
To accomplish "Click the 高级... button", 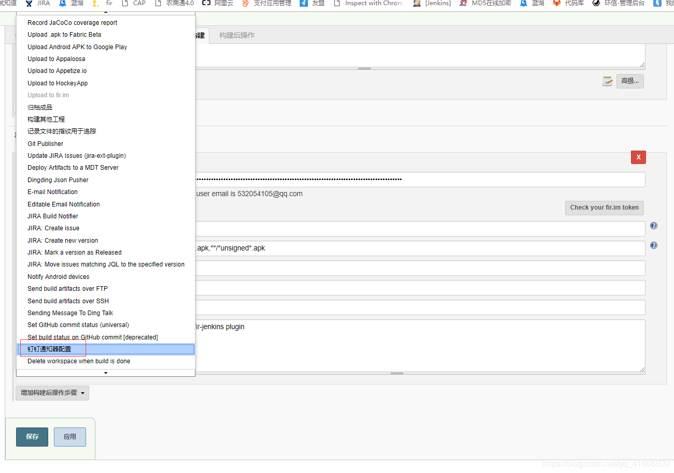I will 630,81.
